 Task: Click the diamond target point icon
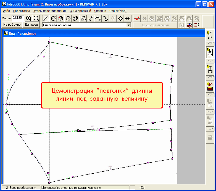(x=120, y=18)
